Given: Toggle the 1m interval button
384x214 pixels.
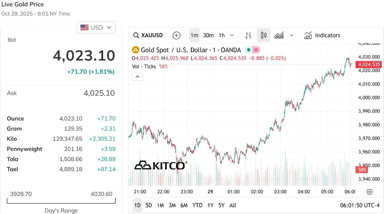Looking at the screenshot, I should [x=194, y=35].
